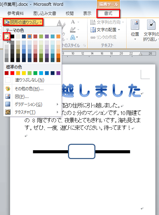Click the thick black line in document
Viewport: 159px width, 215px height.
tap(50, 152)
